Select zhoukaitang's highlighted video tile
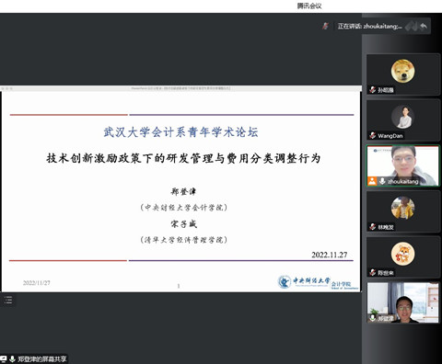Image resolution: width=442 pixels, height=364 pixels. click(403, 165)
